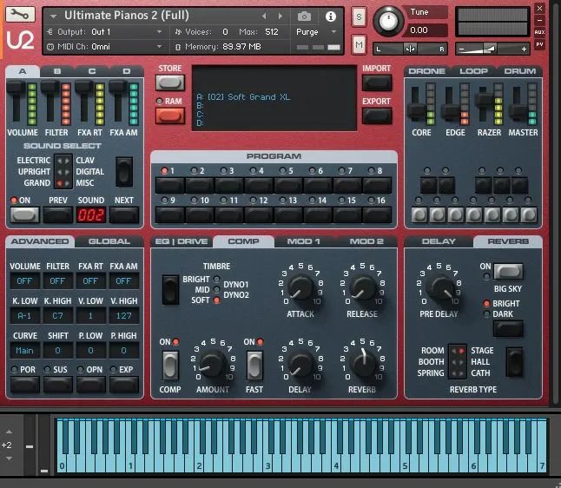
Task: Mute the instrument with M button
Action: pyautogui.click(x=359, y=45)
